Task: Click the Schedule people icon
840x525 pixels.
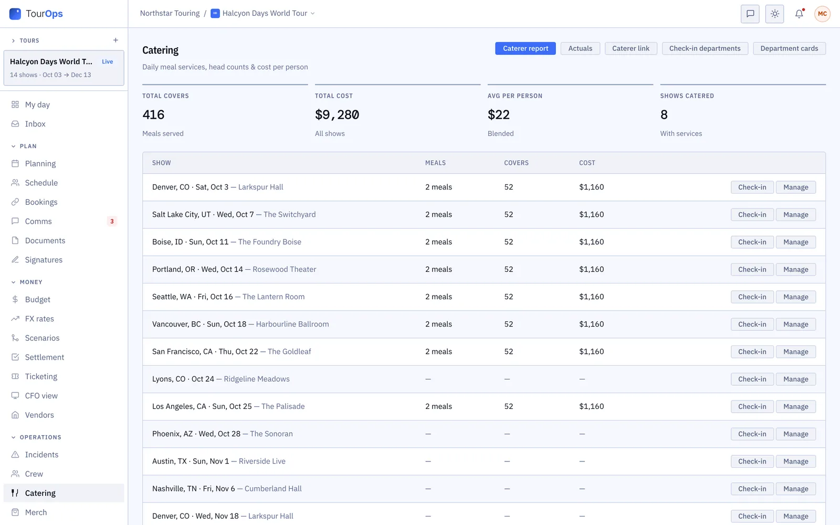Action: click(15, 183)
